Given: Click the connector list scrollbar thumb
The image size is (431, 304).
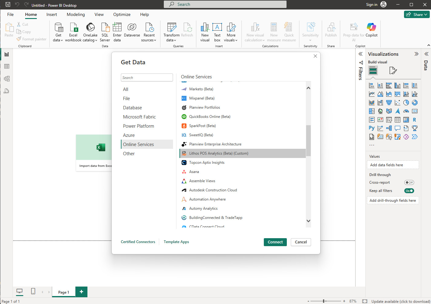Looking at the screenshot, I should pyautogui.click(x=309, y=141).
